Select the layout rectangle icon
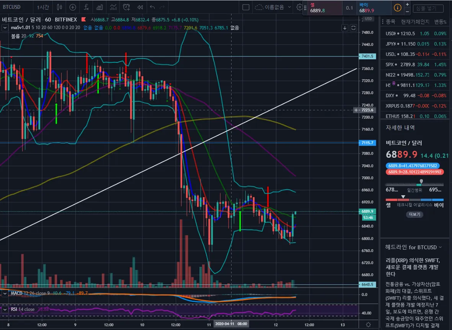 tap(246, 7)
